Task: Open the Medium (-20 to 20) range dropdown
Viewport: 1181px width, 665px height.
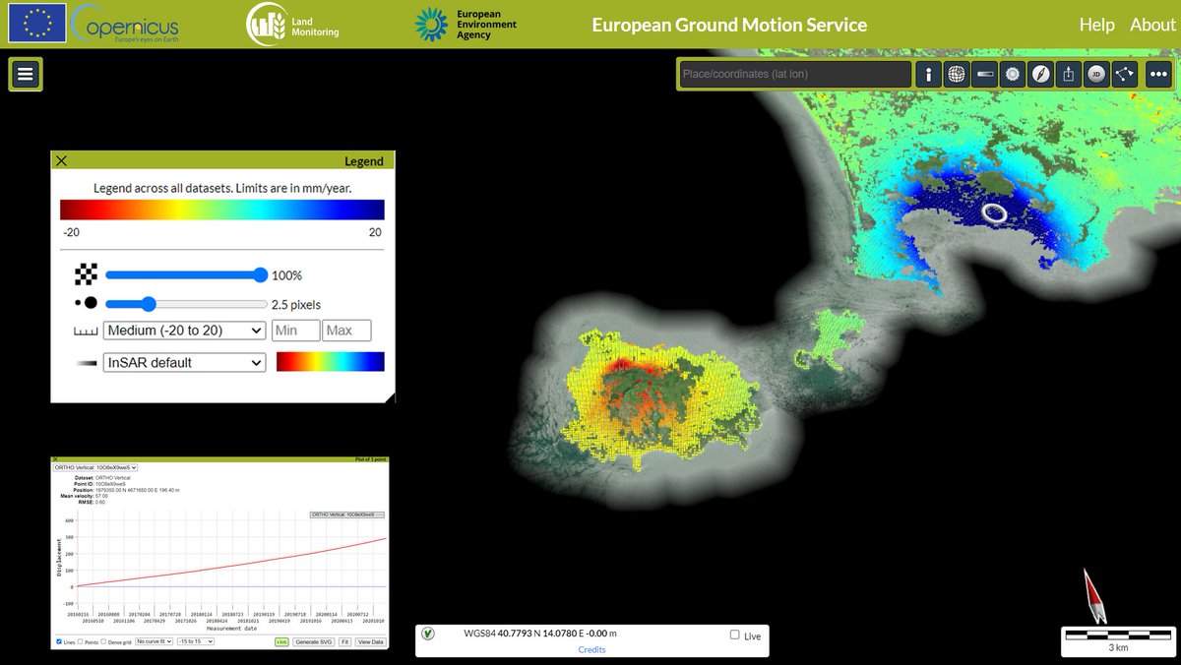Action: click(184, 331)
